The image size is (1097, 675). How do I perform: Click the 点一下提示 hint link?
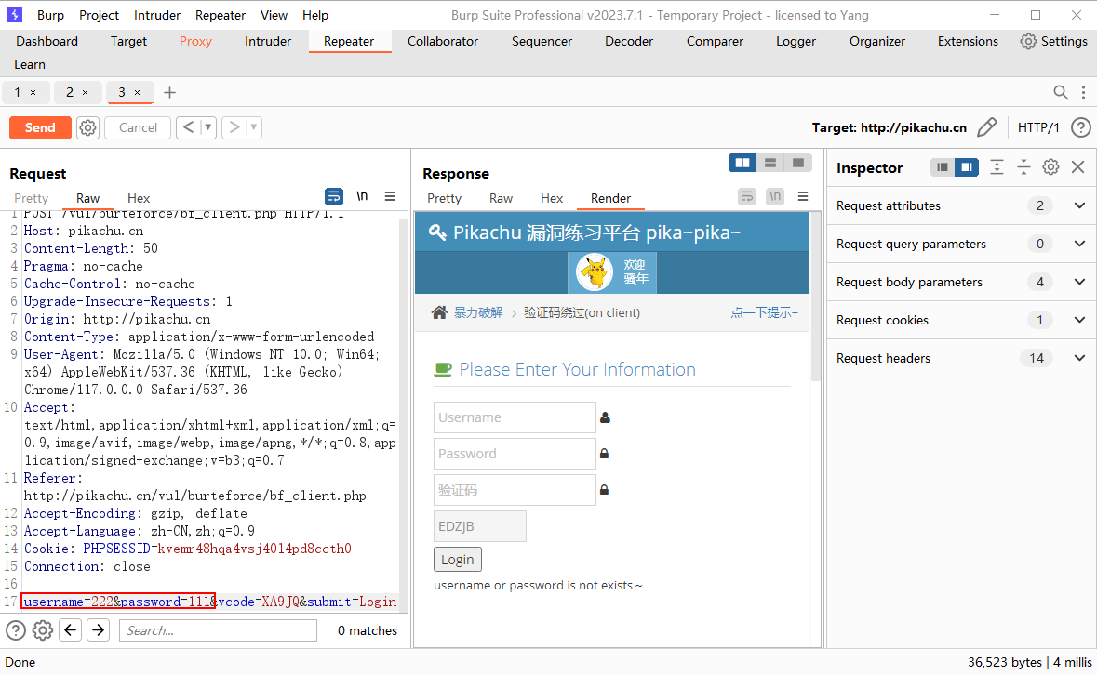(764, 312)
